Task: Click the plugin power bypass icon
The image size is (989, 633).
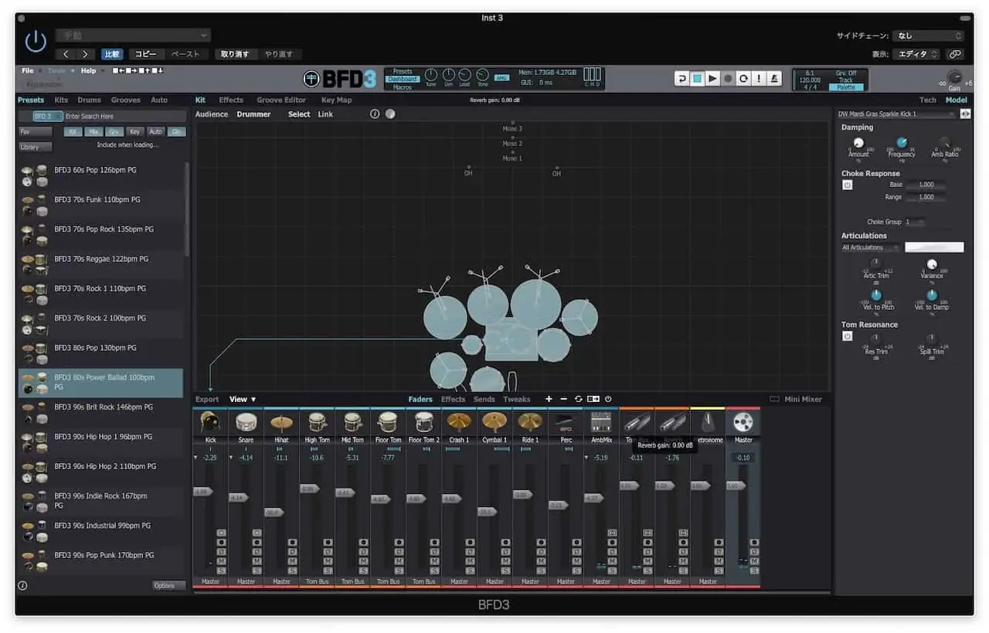Action: (x=36, y=42)
